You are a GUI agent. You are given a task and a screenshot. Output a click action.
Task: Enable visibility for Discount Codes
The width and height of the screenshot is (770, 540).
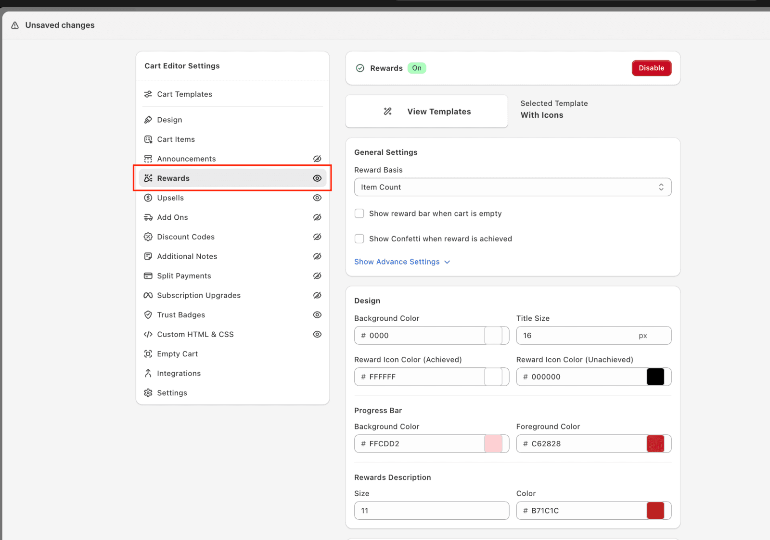pyautogui.click(x=317, y=237)
